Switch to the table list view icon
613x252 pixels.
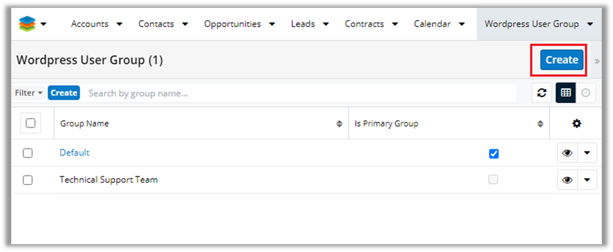coord(566,93)
